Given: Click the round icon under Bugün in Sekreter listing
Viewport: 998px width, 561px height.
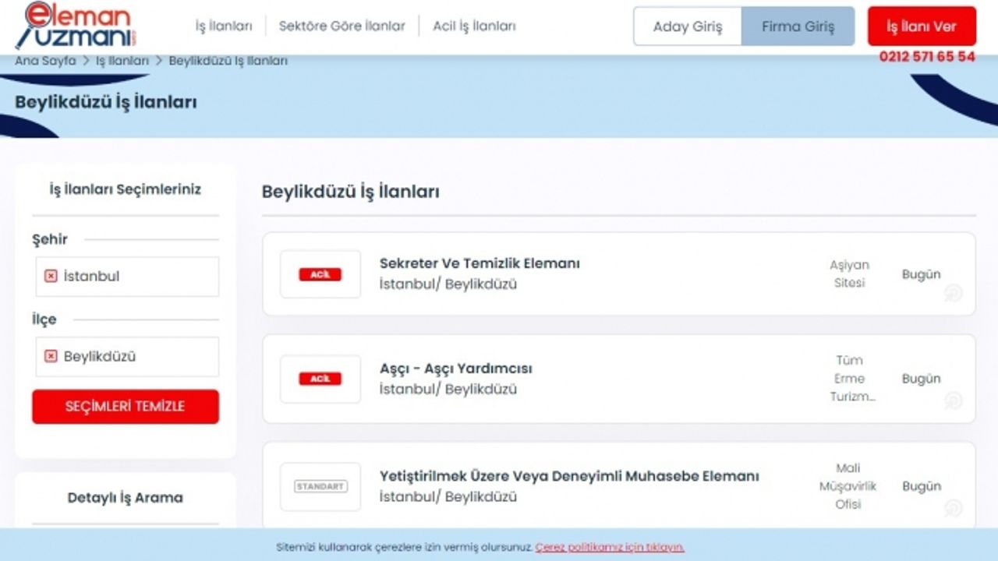Looking at the screenshot, I should (x=953, y=293).
